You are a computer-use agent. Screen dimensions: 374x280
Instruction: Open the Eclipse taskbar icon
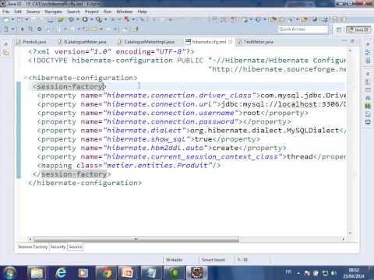(x=197, y=273)
